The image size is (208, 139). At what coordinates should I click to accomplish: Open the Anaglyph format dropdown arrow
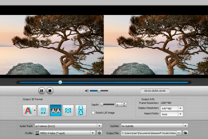35,110
